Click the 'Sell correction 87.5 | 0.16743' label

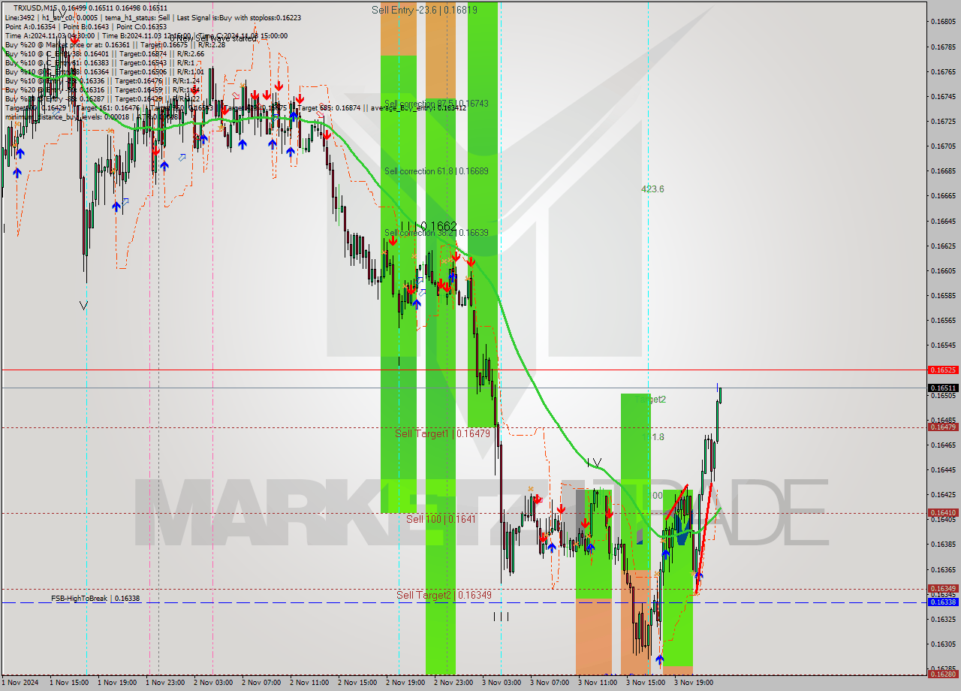click(436, 104)
